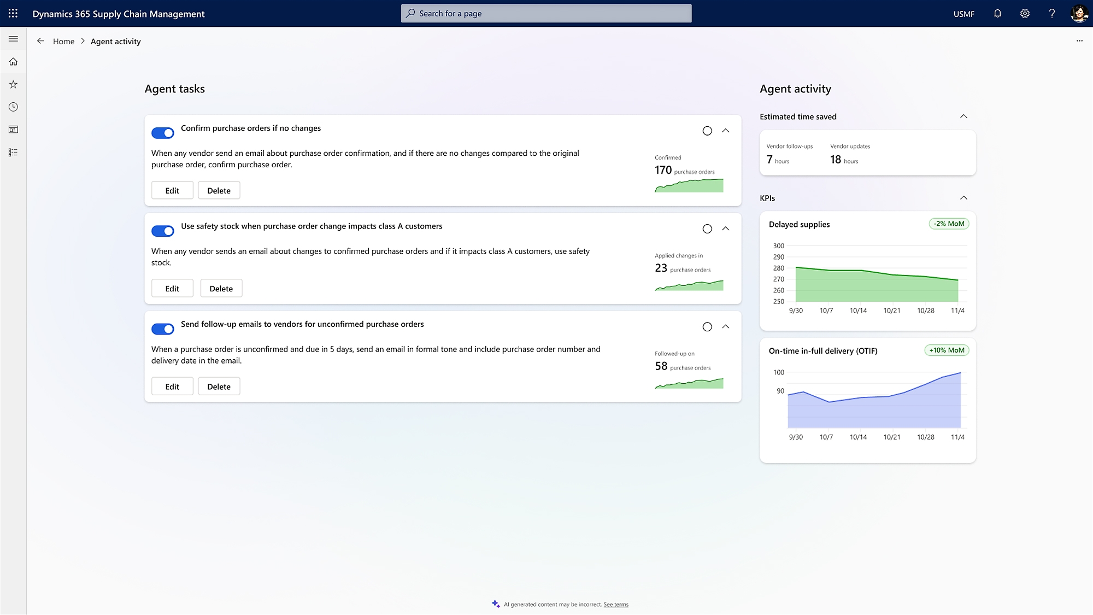Click the search magnifier icon
This screenshot has width=1093, height=615.
[410, 13]
